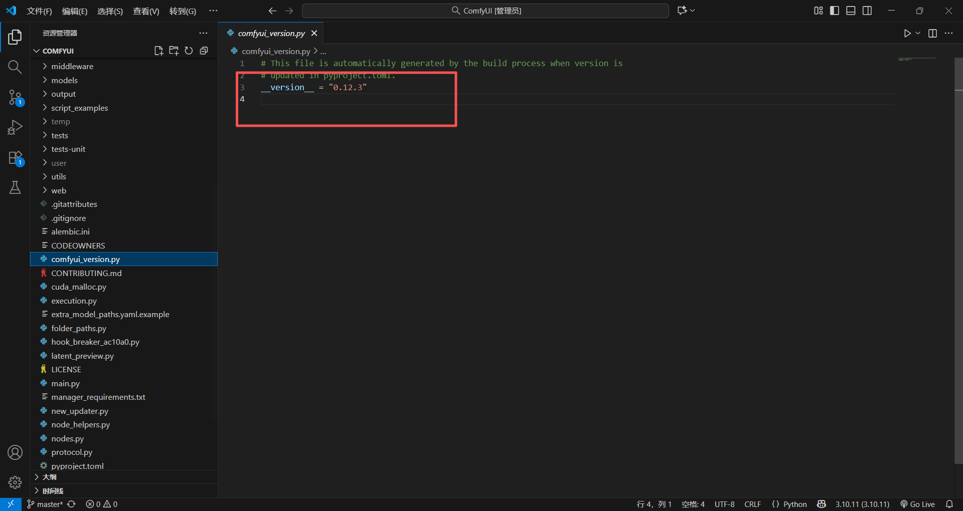963x511 pixels.
Task: Split the editor to the right
Action: pos(932,33)
